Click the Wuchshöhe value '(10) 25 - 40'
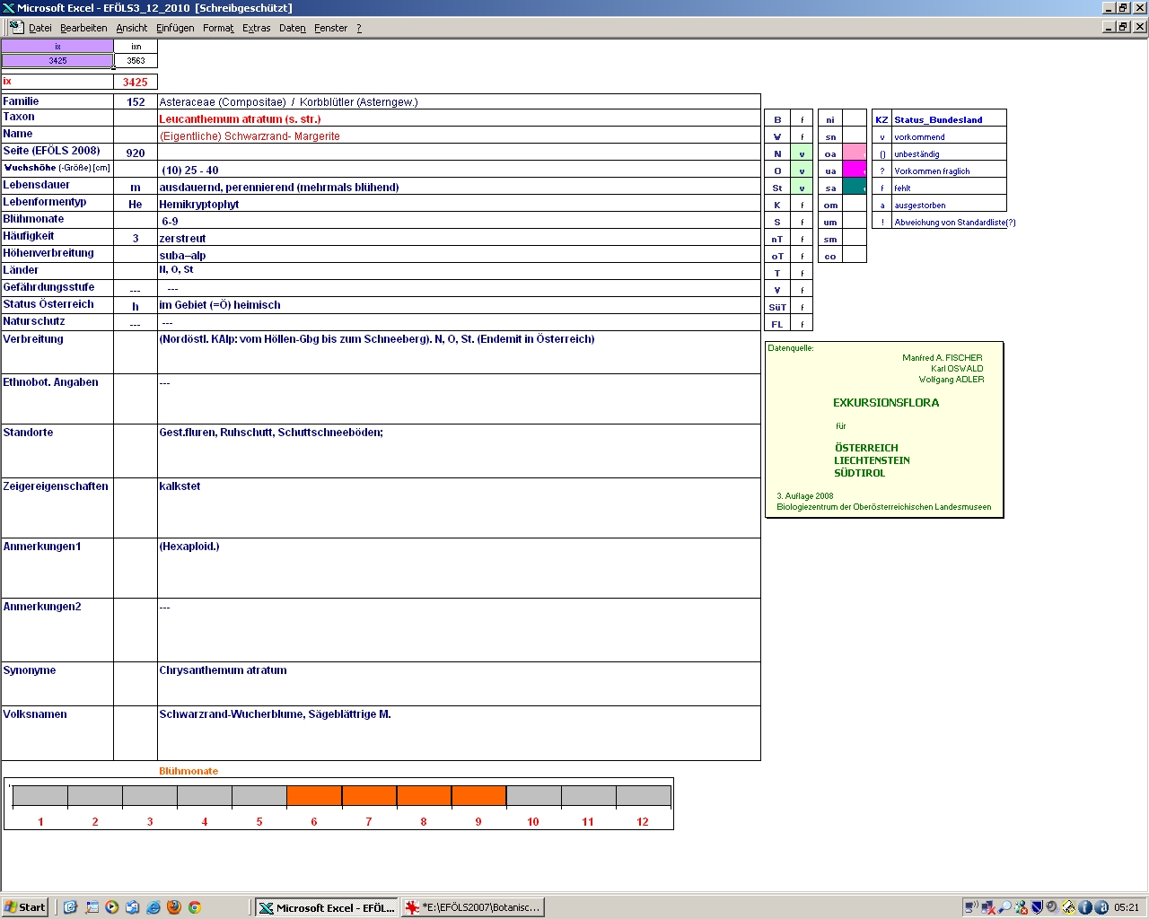This screenshot has height=919, width=1149. tap(459, 170)
